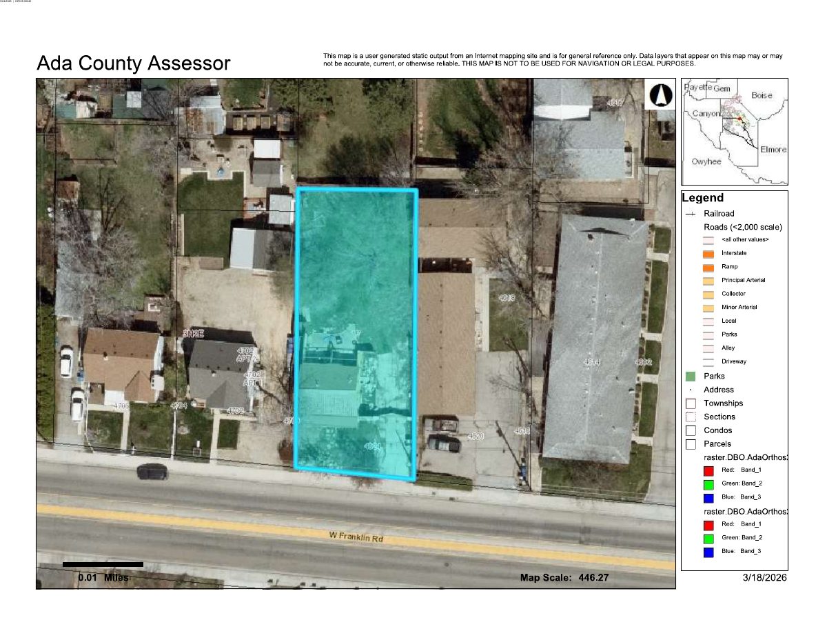Click the Owyhee county label in inset
Viewport: 827px width, 640px height.
click(706, 161)
